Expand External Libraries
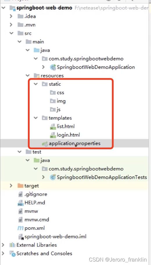 coord(3,245)
